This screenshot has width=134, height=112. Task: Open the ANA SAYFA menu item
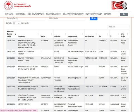[x=9, y=14]
